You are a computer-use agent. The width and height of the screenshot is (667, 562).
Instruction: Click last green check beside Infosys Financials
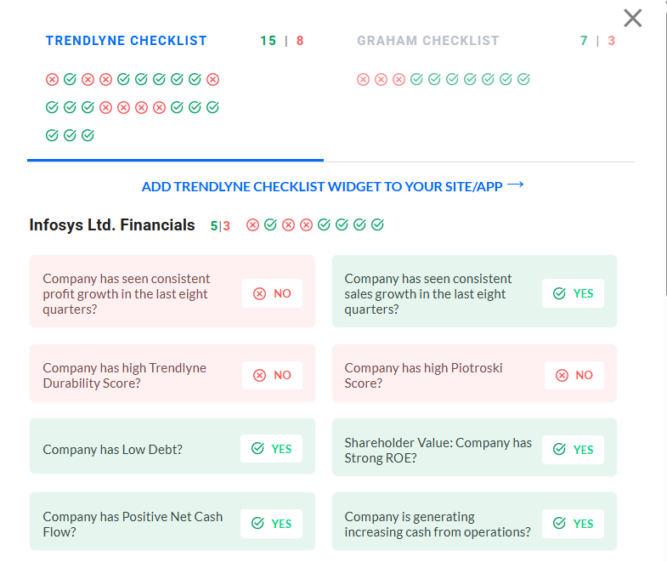[378, 225]
